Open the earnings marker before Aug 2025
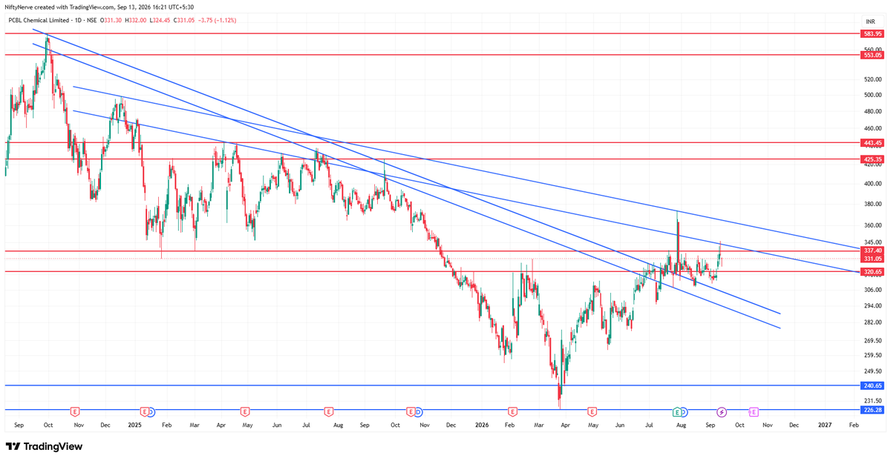The width and height of the screenshot is (891, 461). pos(328,411)
